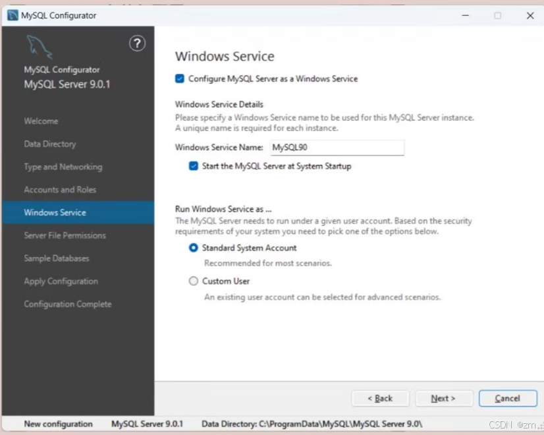This screenshot has height=435, width=544.
Task: Uncheck Configure MySQL Server as a Windows Service
Action: [x=180, y=78]
